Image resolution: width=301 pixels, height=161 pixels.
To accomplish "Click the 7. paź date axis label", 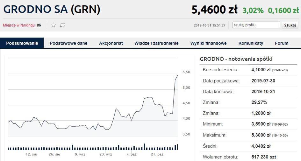I will (131, 154).
